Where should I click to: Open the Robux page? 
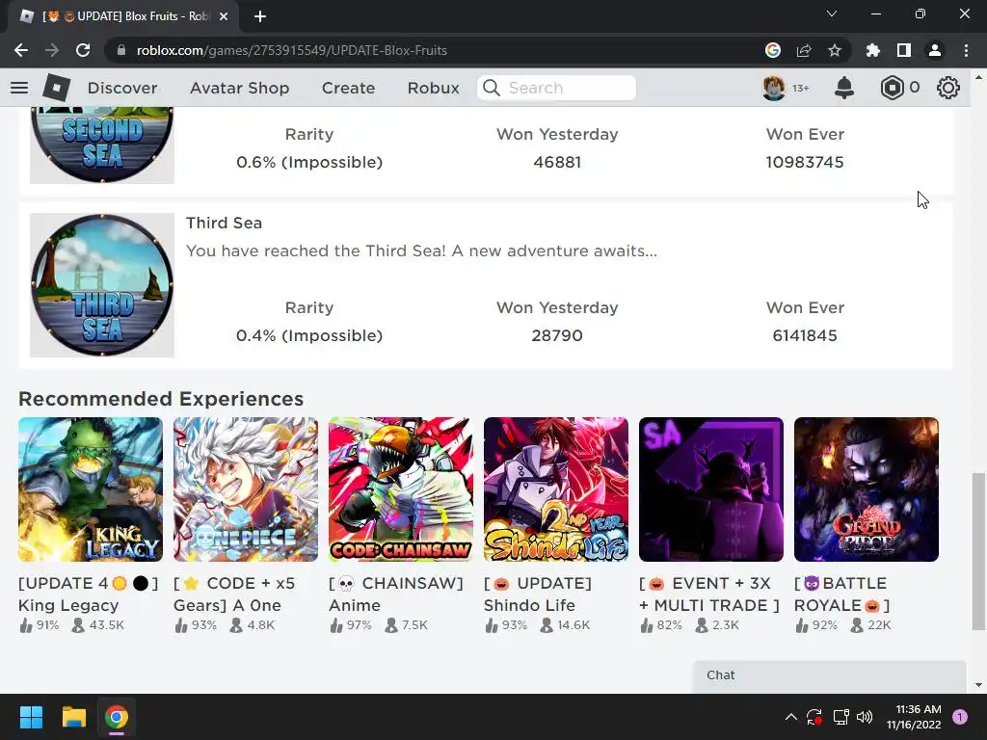pyautogui.click(x=433, y=88)
